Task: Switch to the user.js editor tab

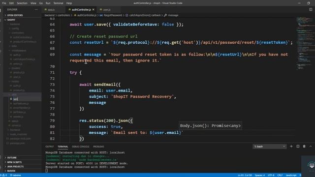Action: click(106, 10)
